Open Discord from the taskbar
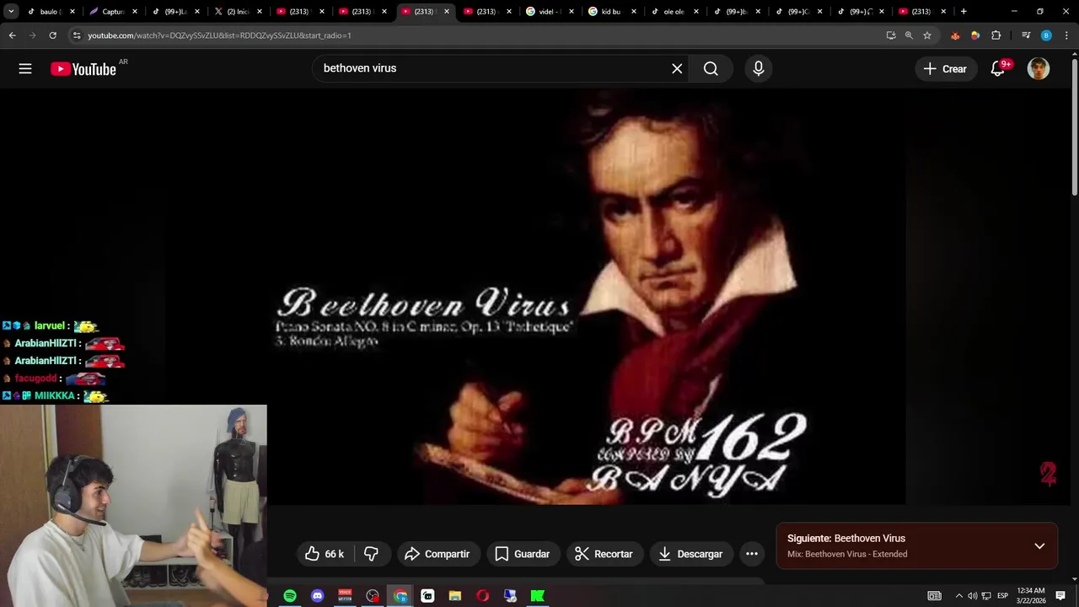The width and height of the screenshot is (1079, 607). click(318, 596)
